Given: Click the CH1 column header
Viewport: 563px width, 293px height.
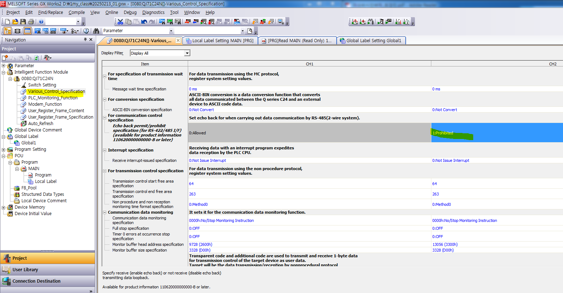Looking at the screenshot, I should coord(309,64).
